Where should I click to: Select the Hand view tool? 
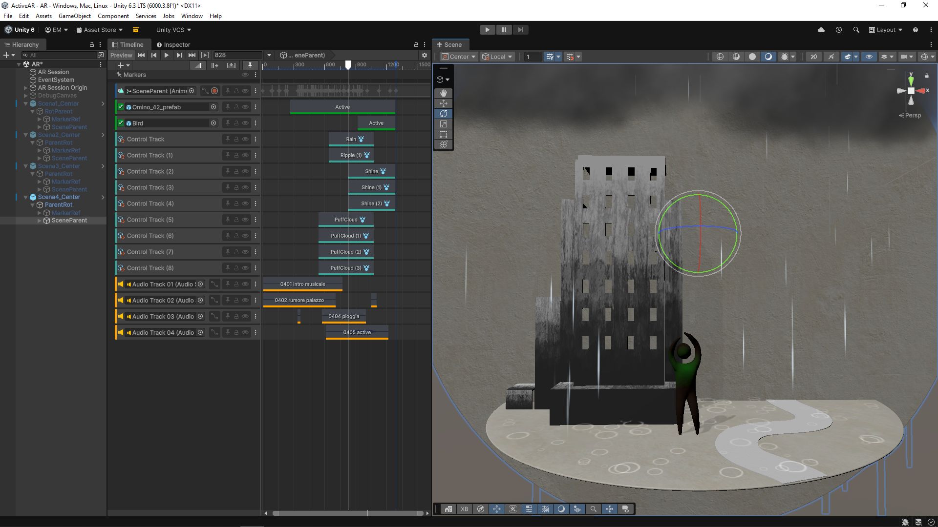pyautogui.click(x=443, y=93)
